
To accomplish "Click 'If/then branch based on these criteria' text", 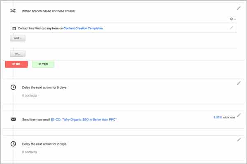I will pos(49,11).
